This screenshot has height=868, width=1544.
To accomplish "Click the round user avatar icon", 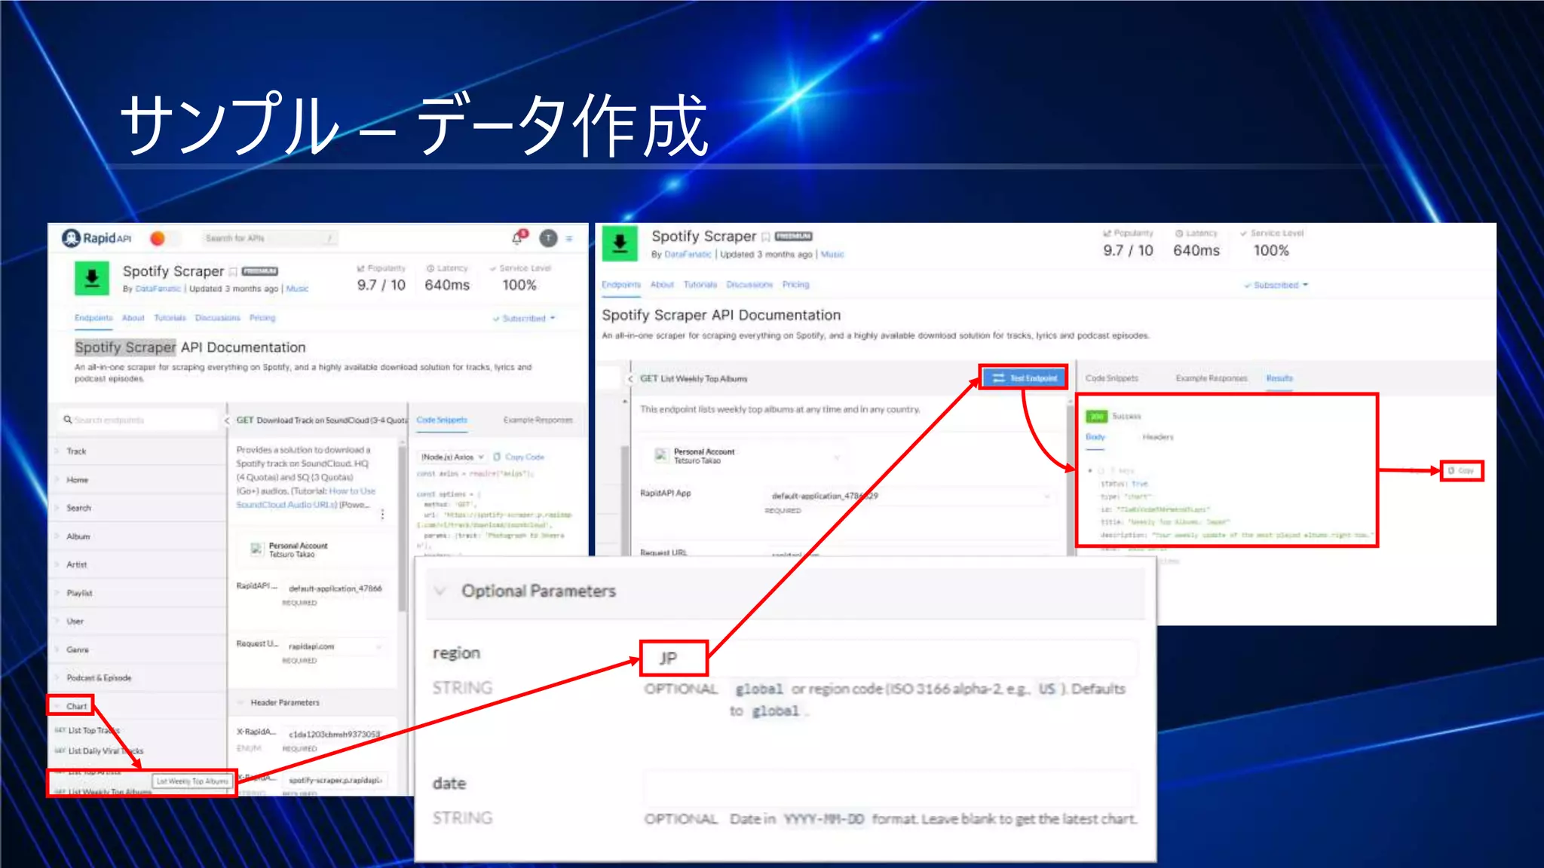I will tap(548, 239).
